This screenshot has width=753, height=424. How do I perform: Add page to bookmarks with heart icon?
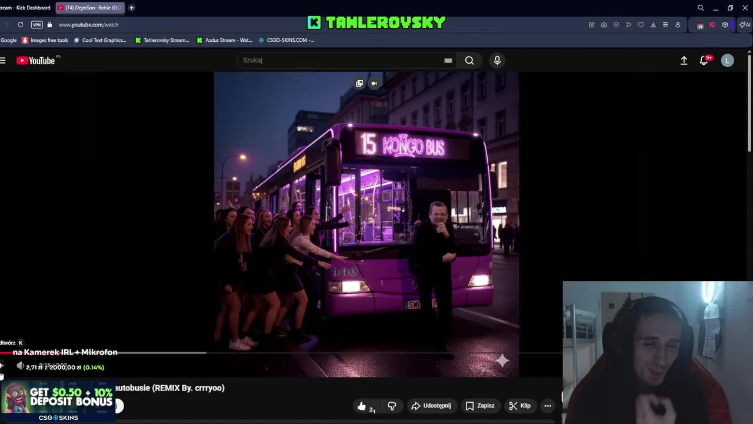(x=641, y=25)
